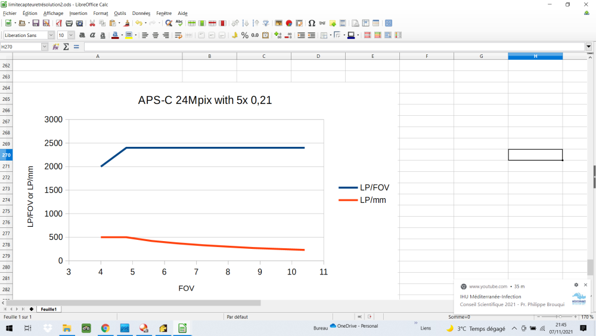Click the formula input line

coord(334,47)
